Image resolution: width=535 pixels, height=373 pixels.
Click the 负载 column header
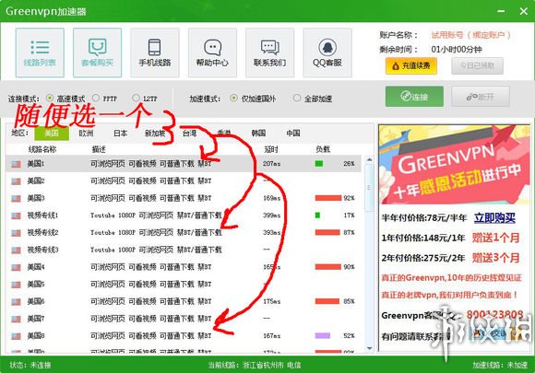click(323, 149)
